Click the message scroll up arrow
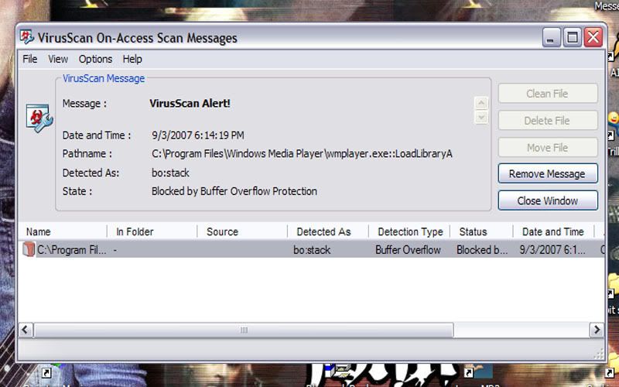Viewport: 619px width, 387px height. [x=481, y=103]
